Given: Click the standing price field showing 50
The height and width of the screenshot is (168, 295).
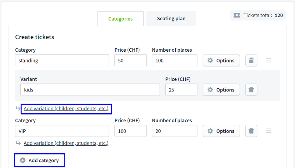Looking at the screenshot, I should coord(130,61).
